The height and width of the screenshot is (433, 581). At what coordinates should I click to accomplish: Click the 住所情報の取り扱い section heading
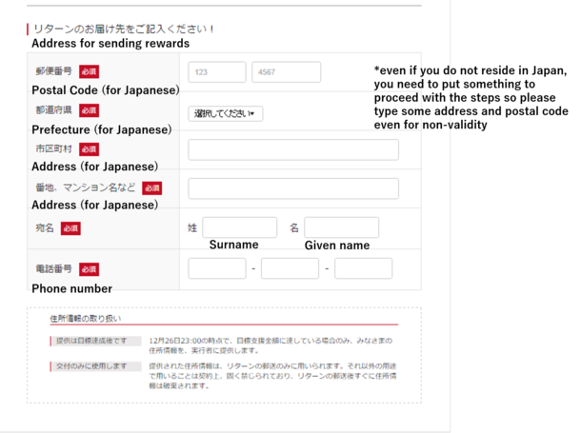coord(86,318)
